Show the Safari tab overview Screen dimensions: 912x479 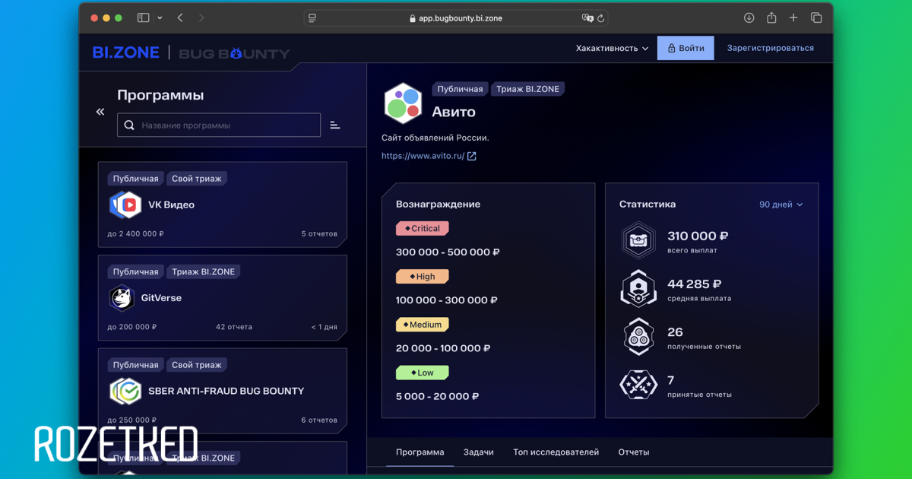816,18
